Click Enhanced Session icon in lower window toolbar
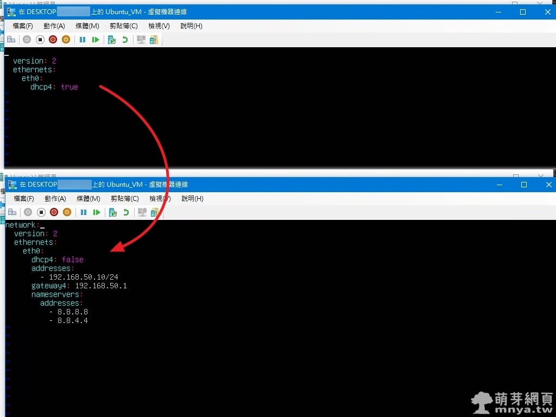The width and height of the screenshot is (556, 417). click(142, 212)
